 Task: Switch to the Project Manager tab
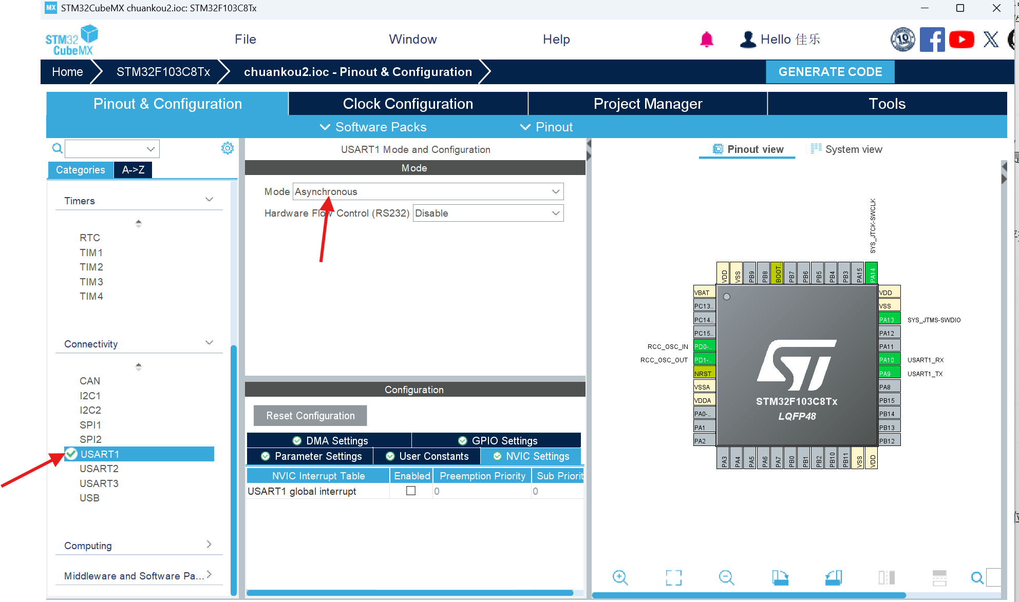coord(648,104)
